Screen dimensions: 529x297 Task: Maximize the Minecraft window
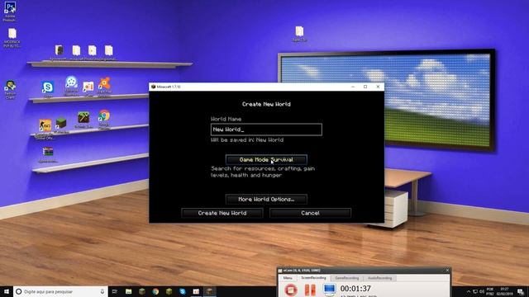click(x=365, y=87)
